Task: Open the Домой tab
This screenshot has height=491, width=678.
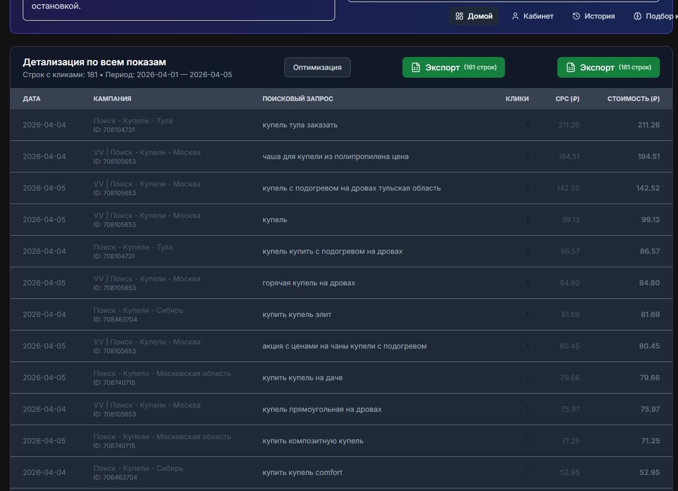Action: [474, 16]
